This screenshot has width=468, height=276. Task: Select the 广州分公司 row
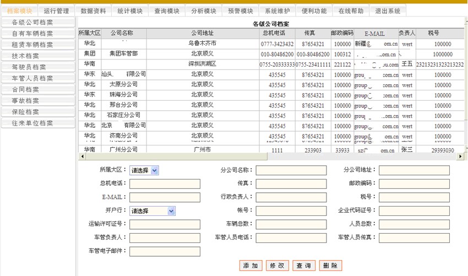pyautogui.click(x=271, y=150)
